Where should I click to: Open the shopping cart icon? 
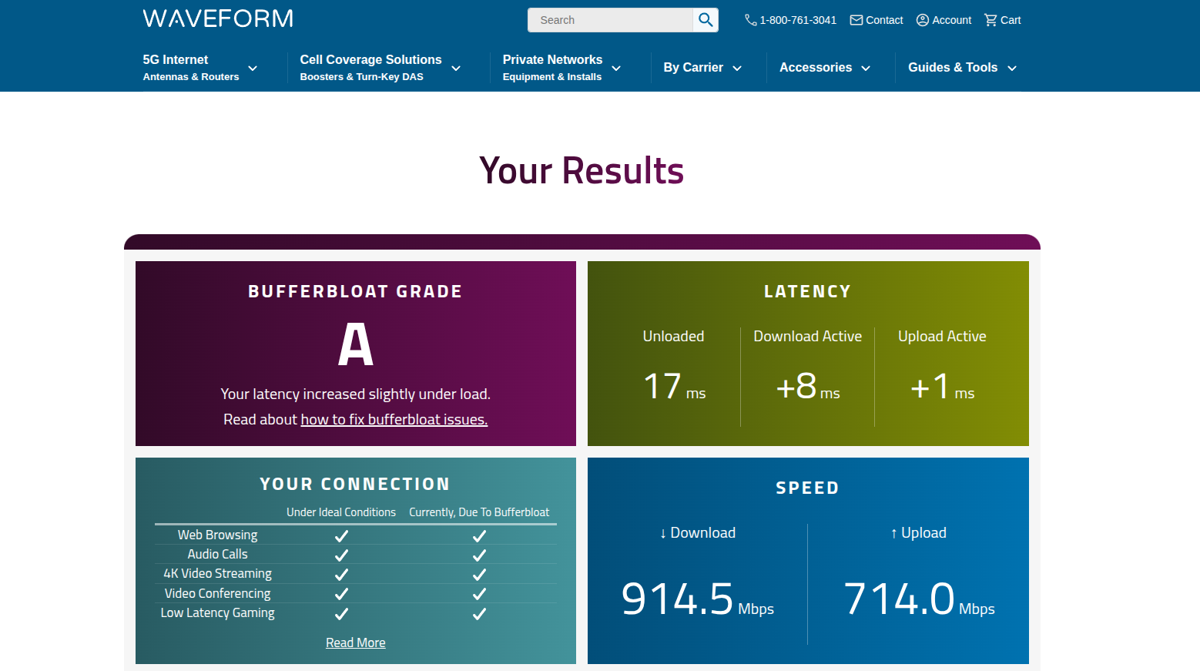tap(991, 20)
